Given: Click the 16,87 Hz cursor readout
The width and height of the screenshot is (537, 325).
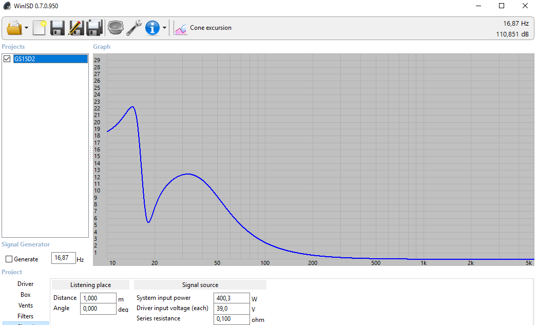Looking at the screenshot, I should click(x=516, y=24).
